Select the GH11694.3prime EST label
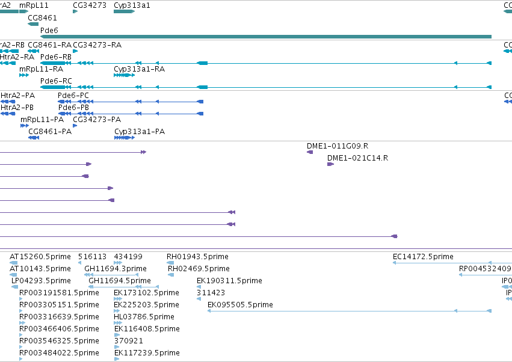 click(x=116, y=269)
